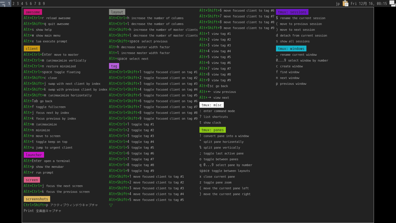Viewport: 396px width, 223px height.
Task: Switch to tag 7 in taglist
Action: coord(35,3)
